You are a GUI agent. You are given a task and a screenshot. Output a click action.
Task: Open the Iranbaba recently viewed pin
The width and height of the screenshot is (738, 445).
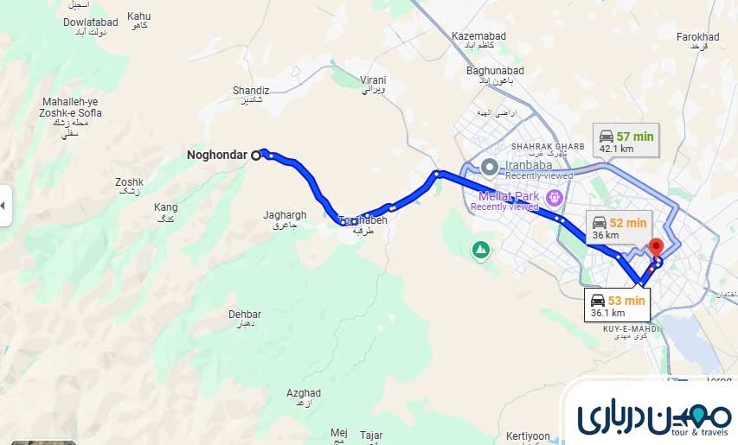coord(490,168)
